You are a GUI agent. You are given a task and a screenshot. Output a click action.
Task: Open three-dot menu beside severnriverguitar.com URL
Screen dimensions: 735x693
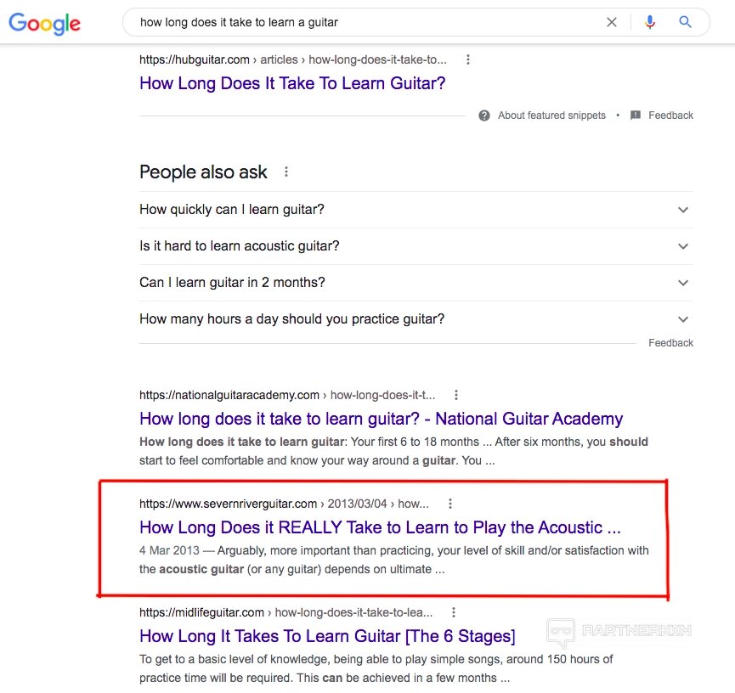pos(450,504)
